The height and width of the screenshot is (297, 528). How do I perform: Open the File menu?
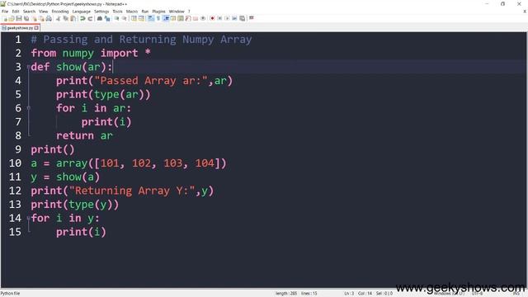5,12
